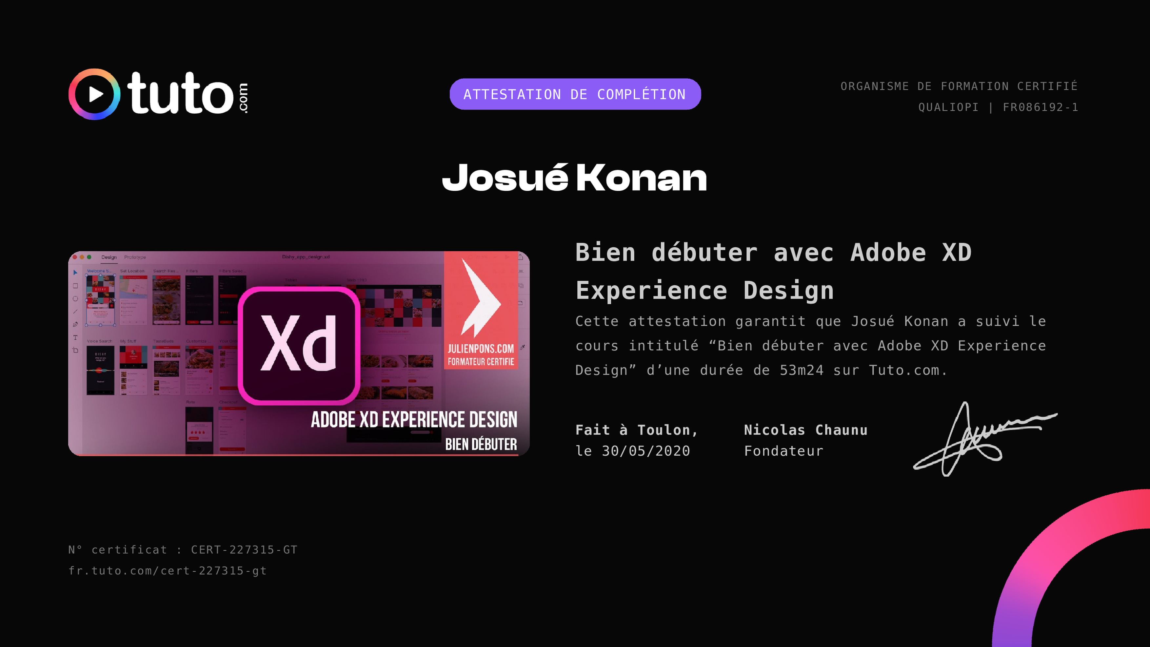Click the Nicolas Chaunu signature
The height and width of the screenshot is (647, 1150).
pyautogui.click(x=985, y=439)
